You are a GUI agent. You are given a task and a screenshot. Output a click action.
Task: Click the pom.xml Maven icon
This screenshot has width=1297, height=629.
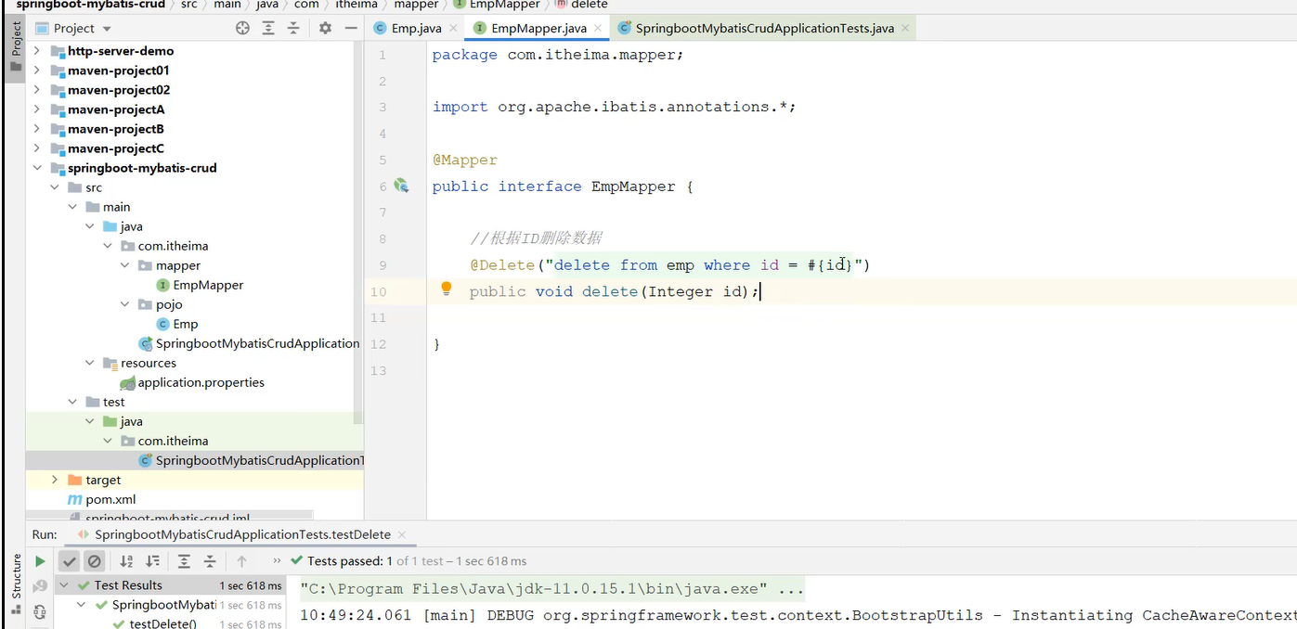pyautogui.click(x=75, y=500)
